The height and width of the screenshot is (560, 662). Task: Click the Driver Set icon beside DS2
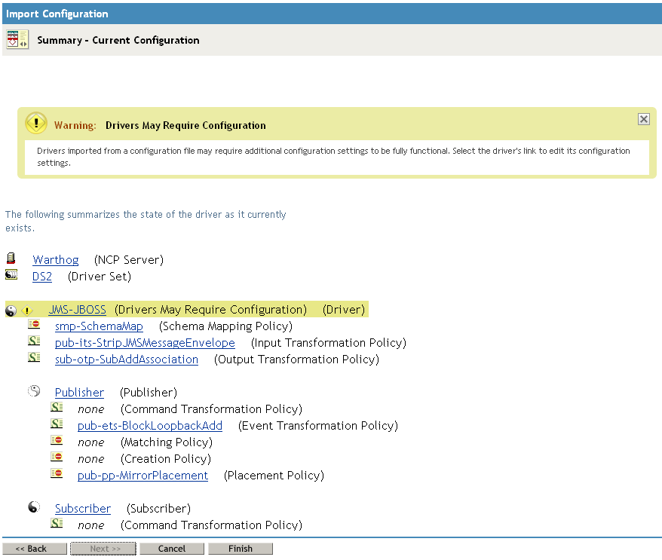10,274
